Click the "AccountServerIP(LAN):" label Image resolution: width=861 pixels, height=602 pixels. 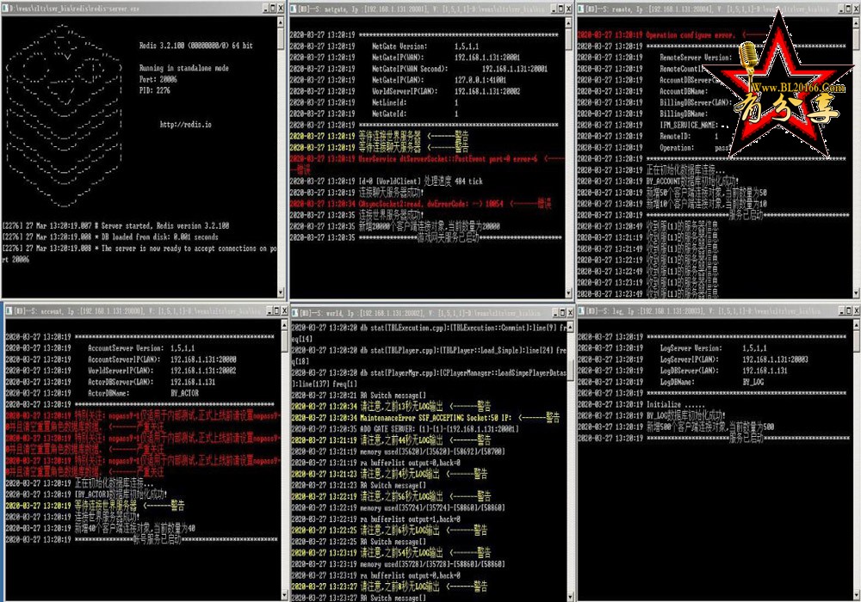pos(123,359)
